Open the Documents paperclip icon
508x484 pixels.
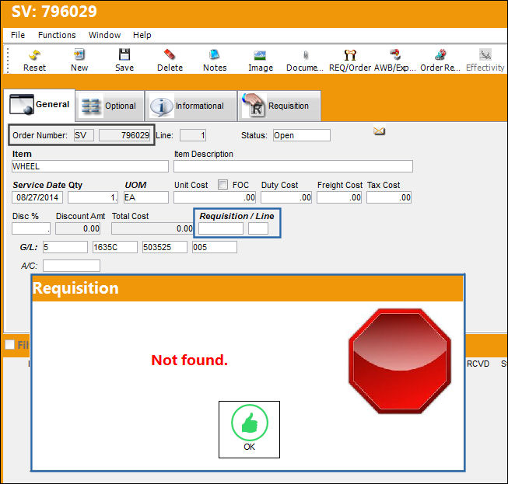(306, 56)
